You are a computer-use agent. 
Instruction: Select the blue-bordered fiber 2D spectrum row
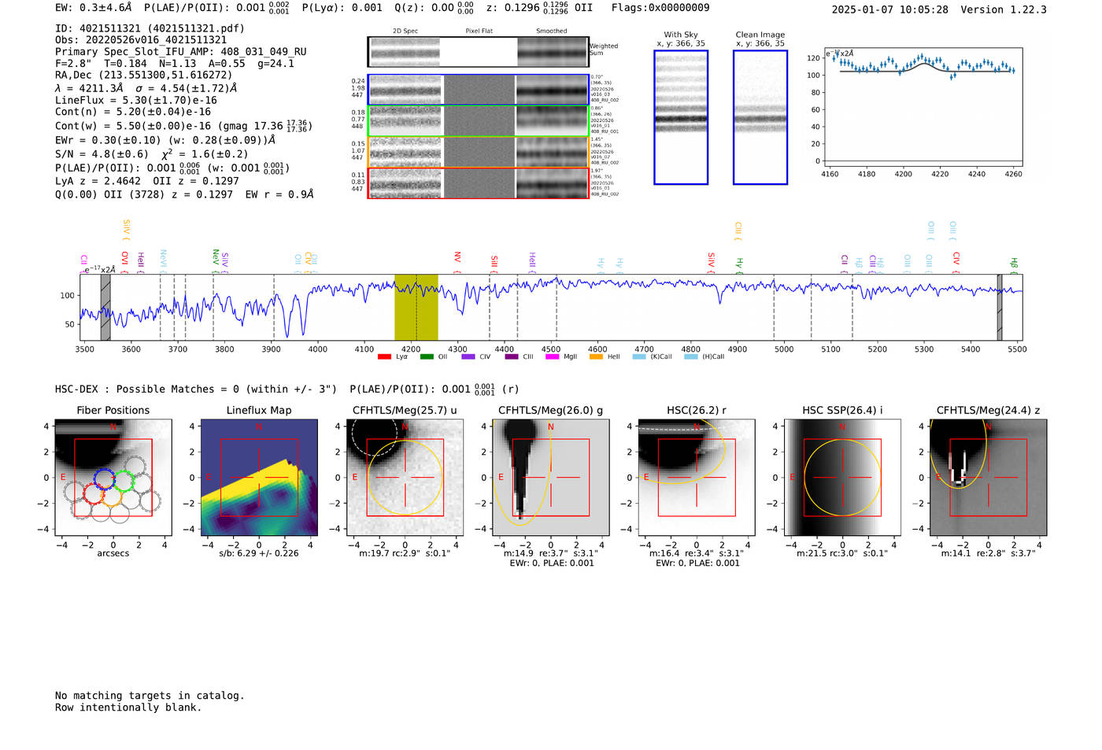[479, 91]
